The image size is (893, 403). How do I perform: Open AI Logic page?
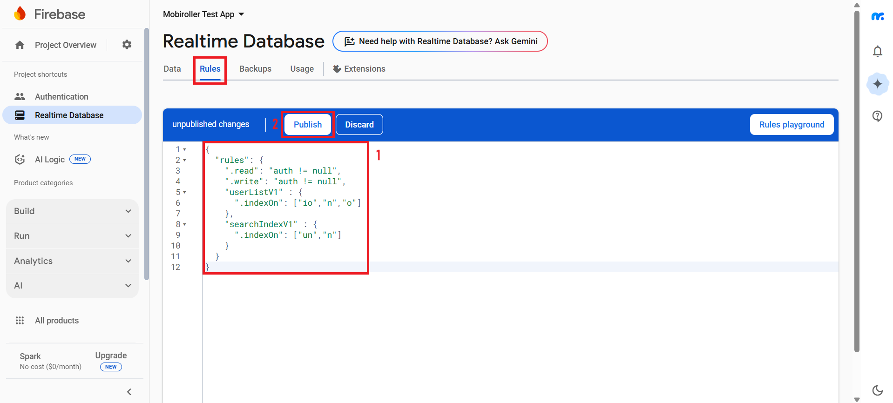pos(50,160)
